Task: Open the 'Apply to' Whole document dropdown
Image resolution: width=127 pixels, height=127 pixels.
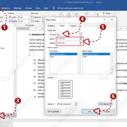Action: coord(67,104)
